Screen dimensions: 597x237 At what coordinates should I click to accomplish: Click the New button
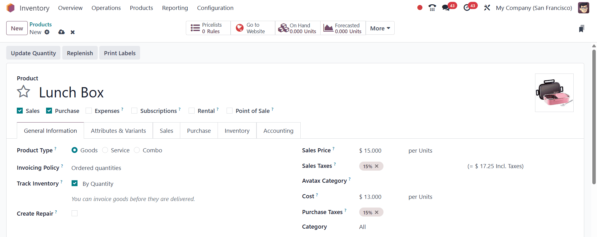[x=17, y=28]
